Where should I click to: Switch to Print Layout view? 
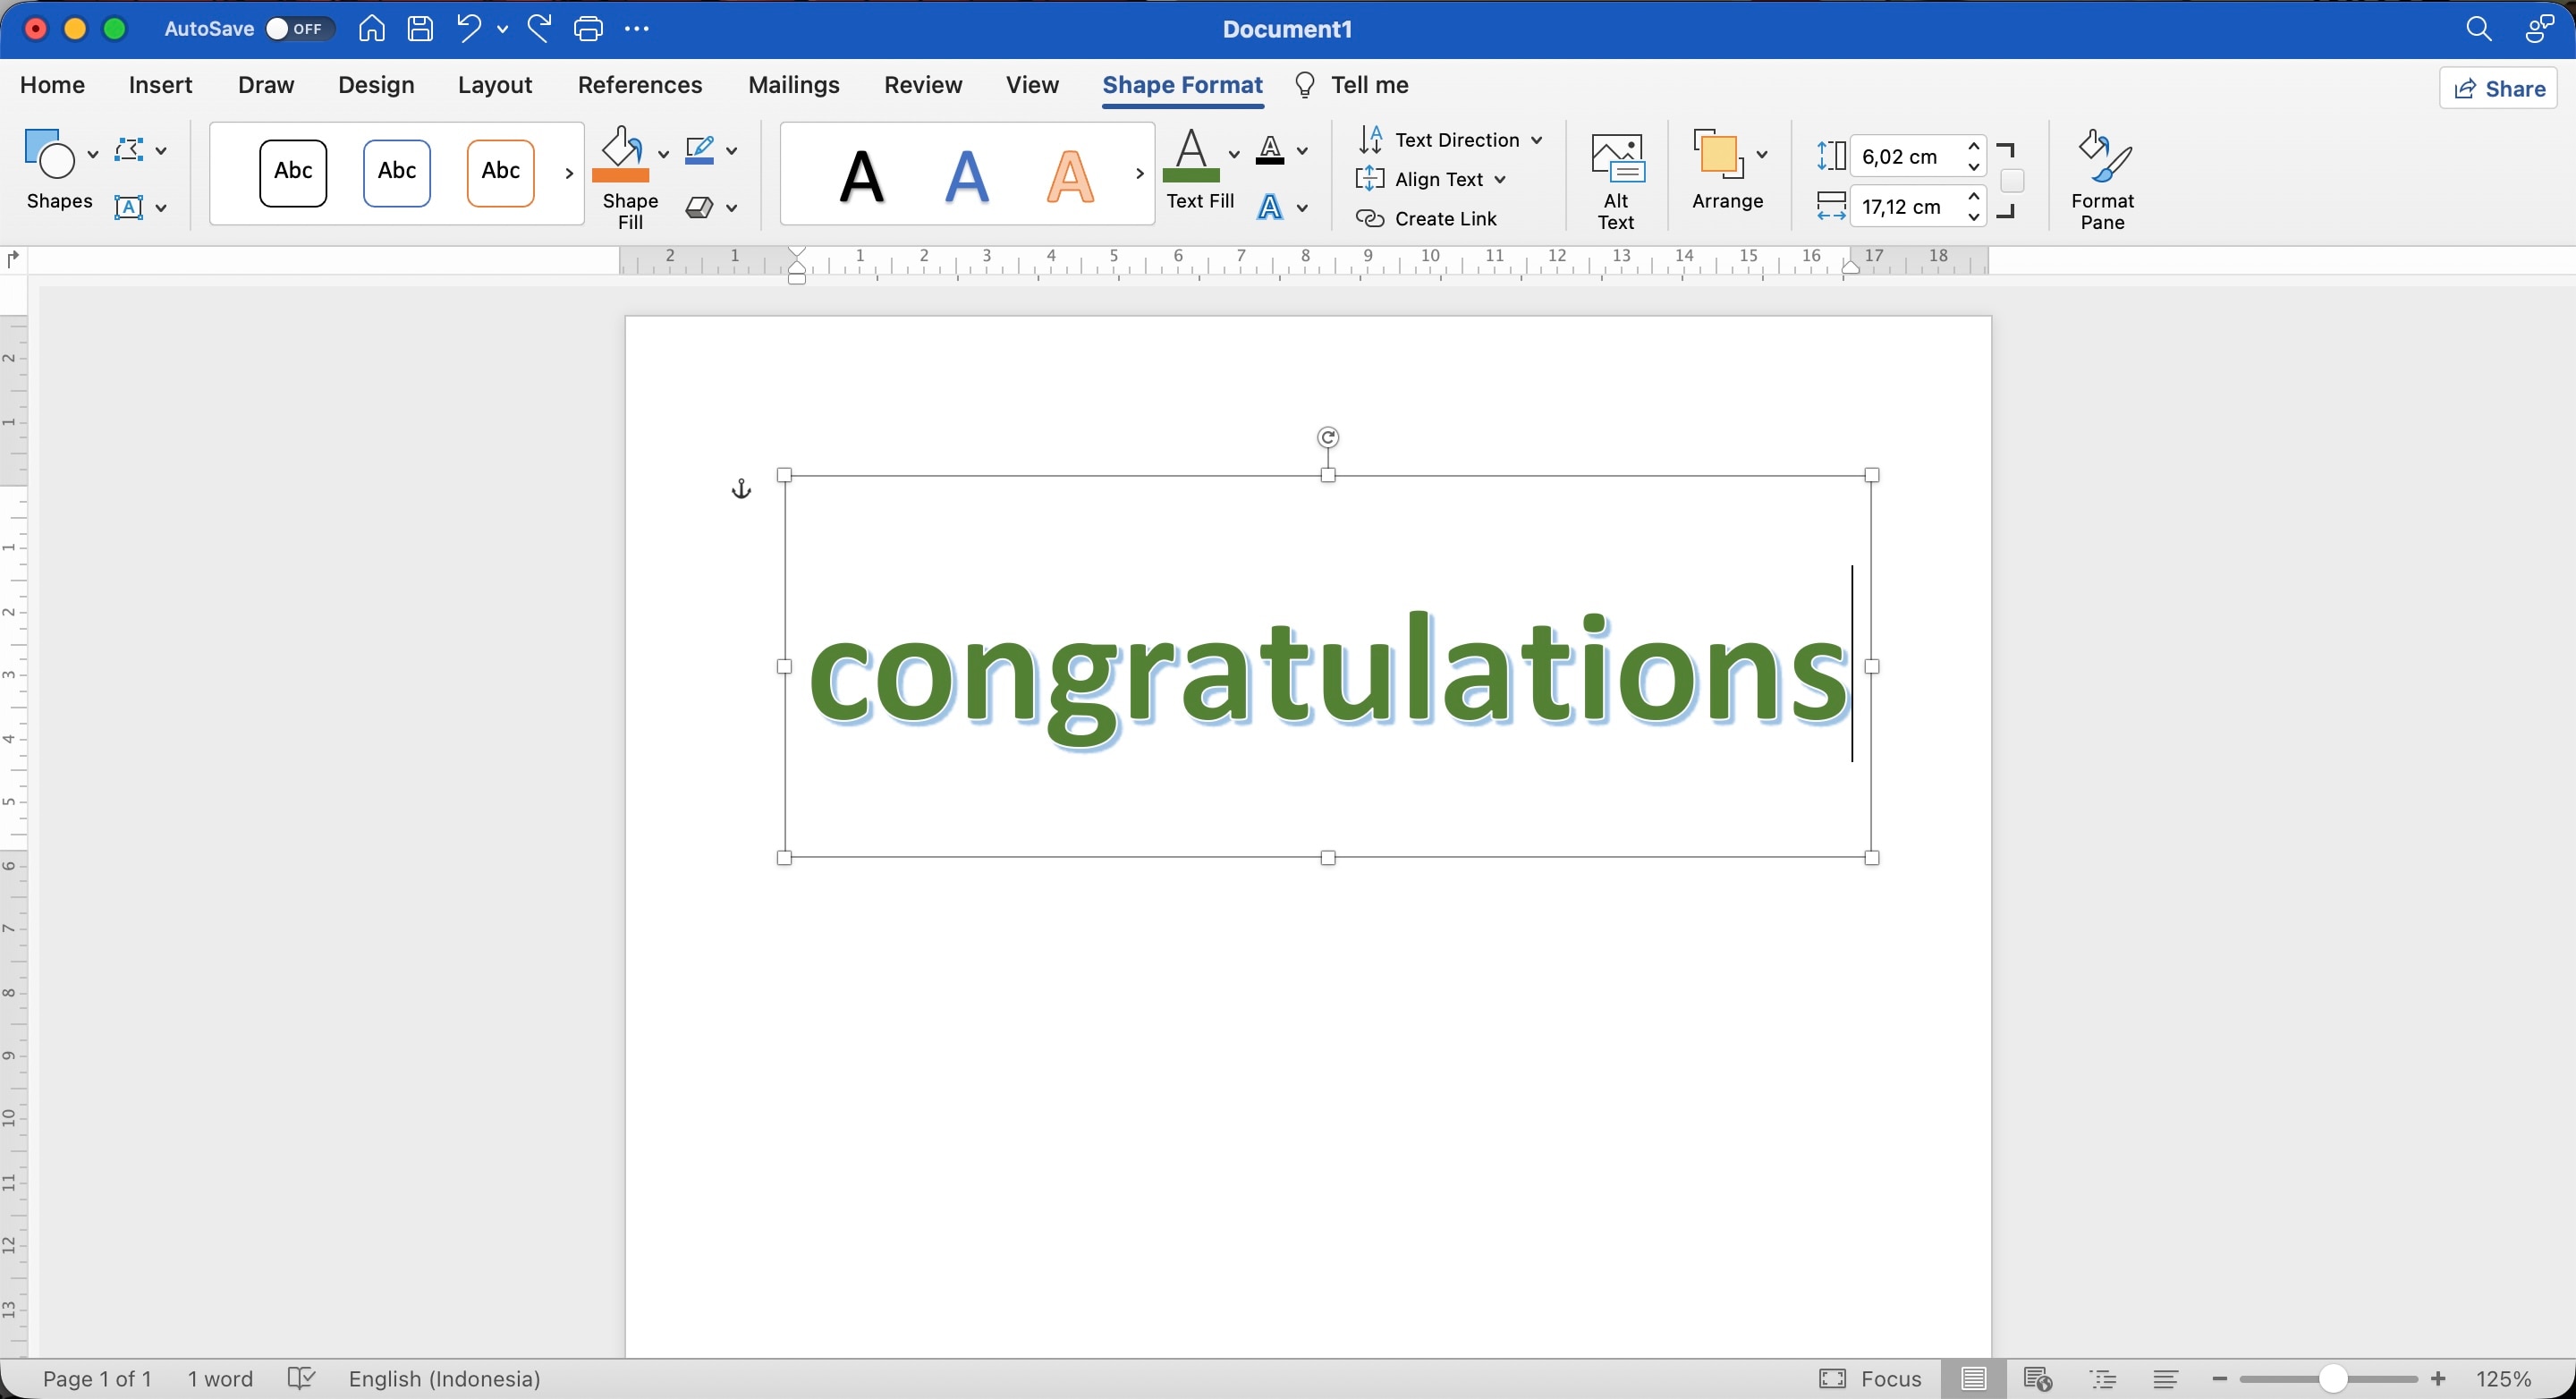click(x=1973, y=1379)
